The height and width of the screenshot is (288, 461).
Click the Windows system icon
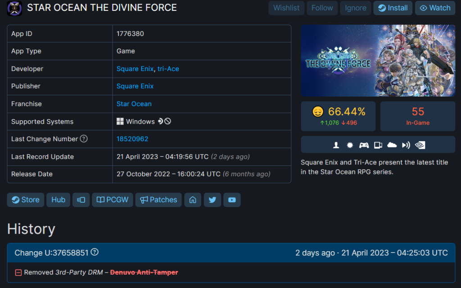(x=120, y=121)
